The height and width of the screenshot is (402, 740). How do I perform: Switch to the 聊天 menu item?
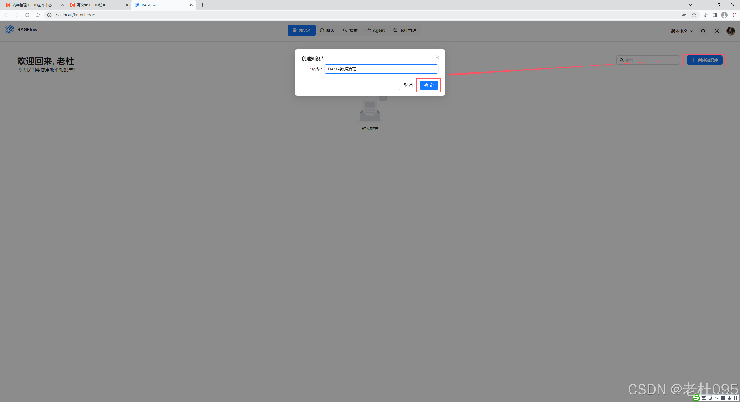(x=327, y=30)
